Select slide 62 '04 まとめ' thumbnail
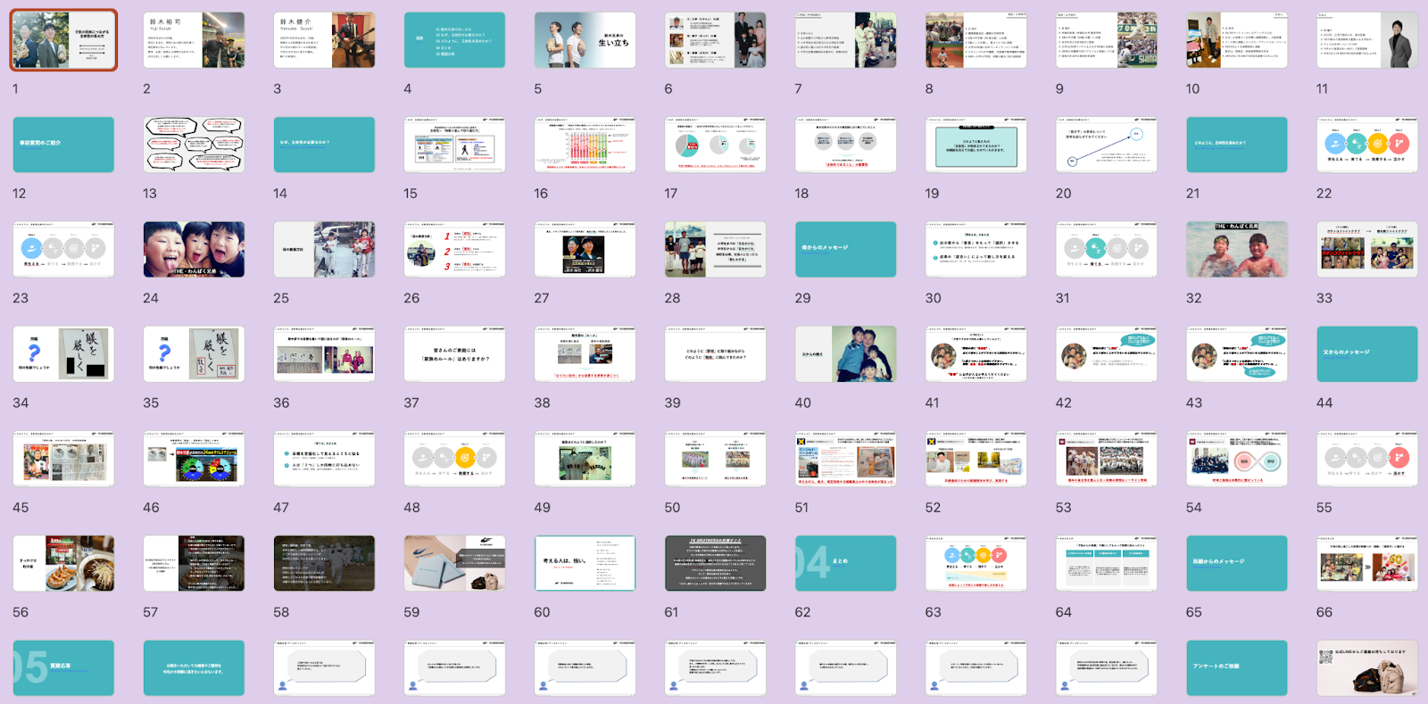This screenshot has height=704, width=1428. (845, 563)
